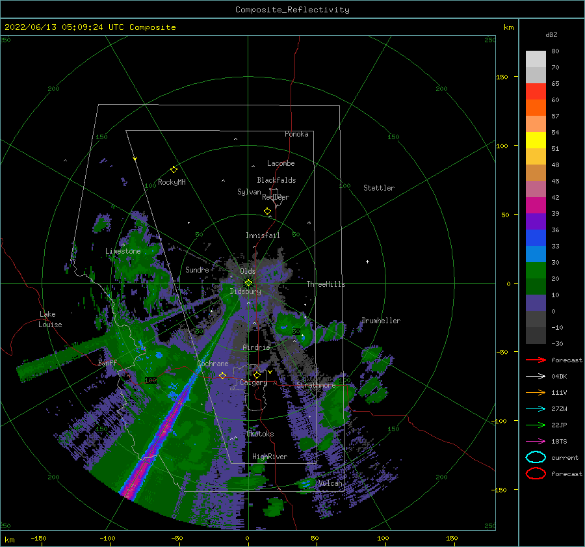Click the 150 tick on horizontal axis
The image size is (585, 547).
click(x=452, y=538)
